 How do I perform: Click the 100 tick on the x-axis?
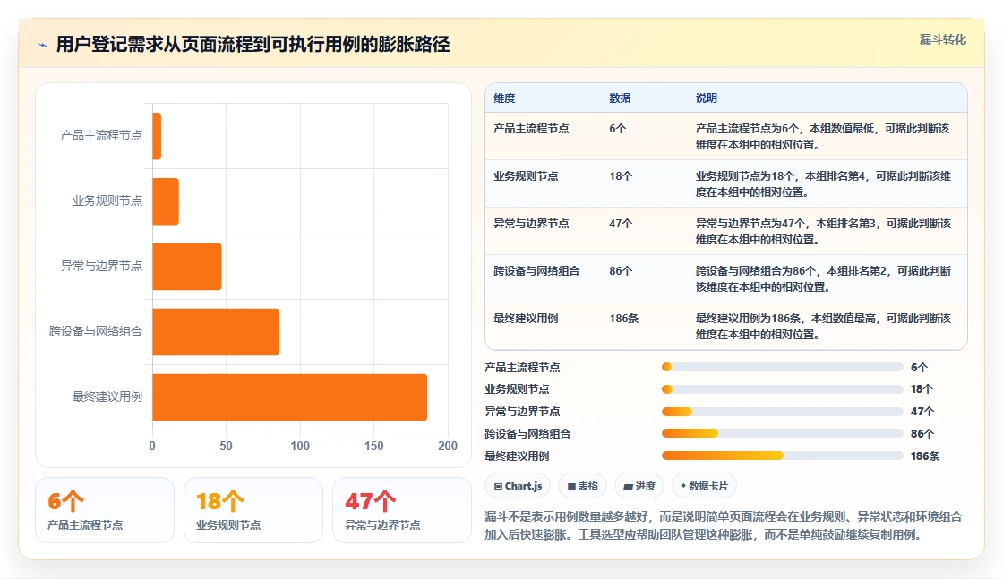tap(300, 446)
